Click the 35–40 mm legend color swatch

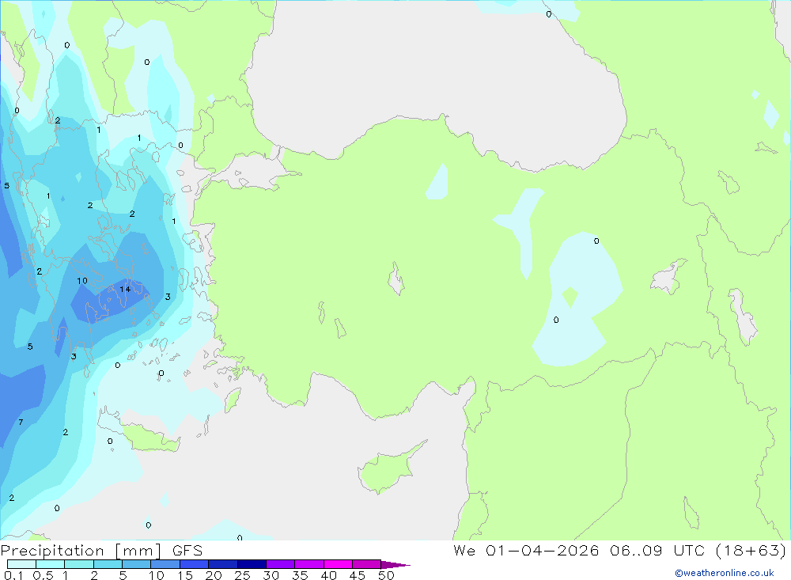coord(309,564)
